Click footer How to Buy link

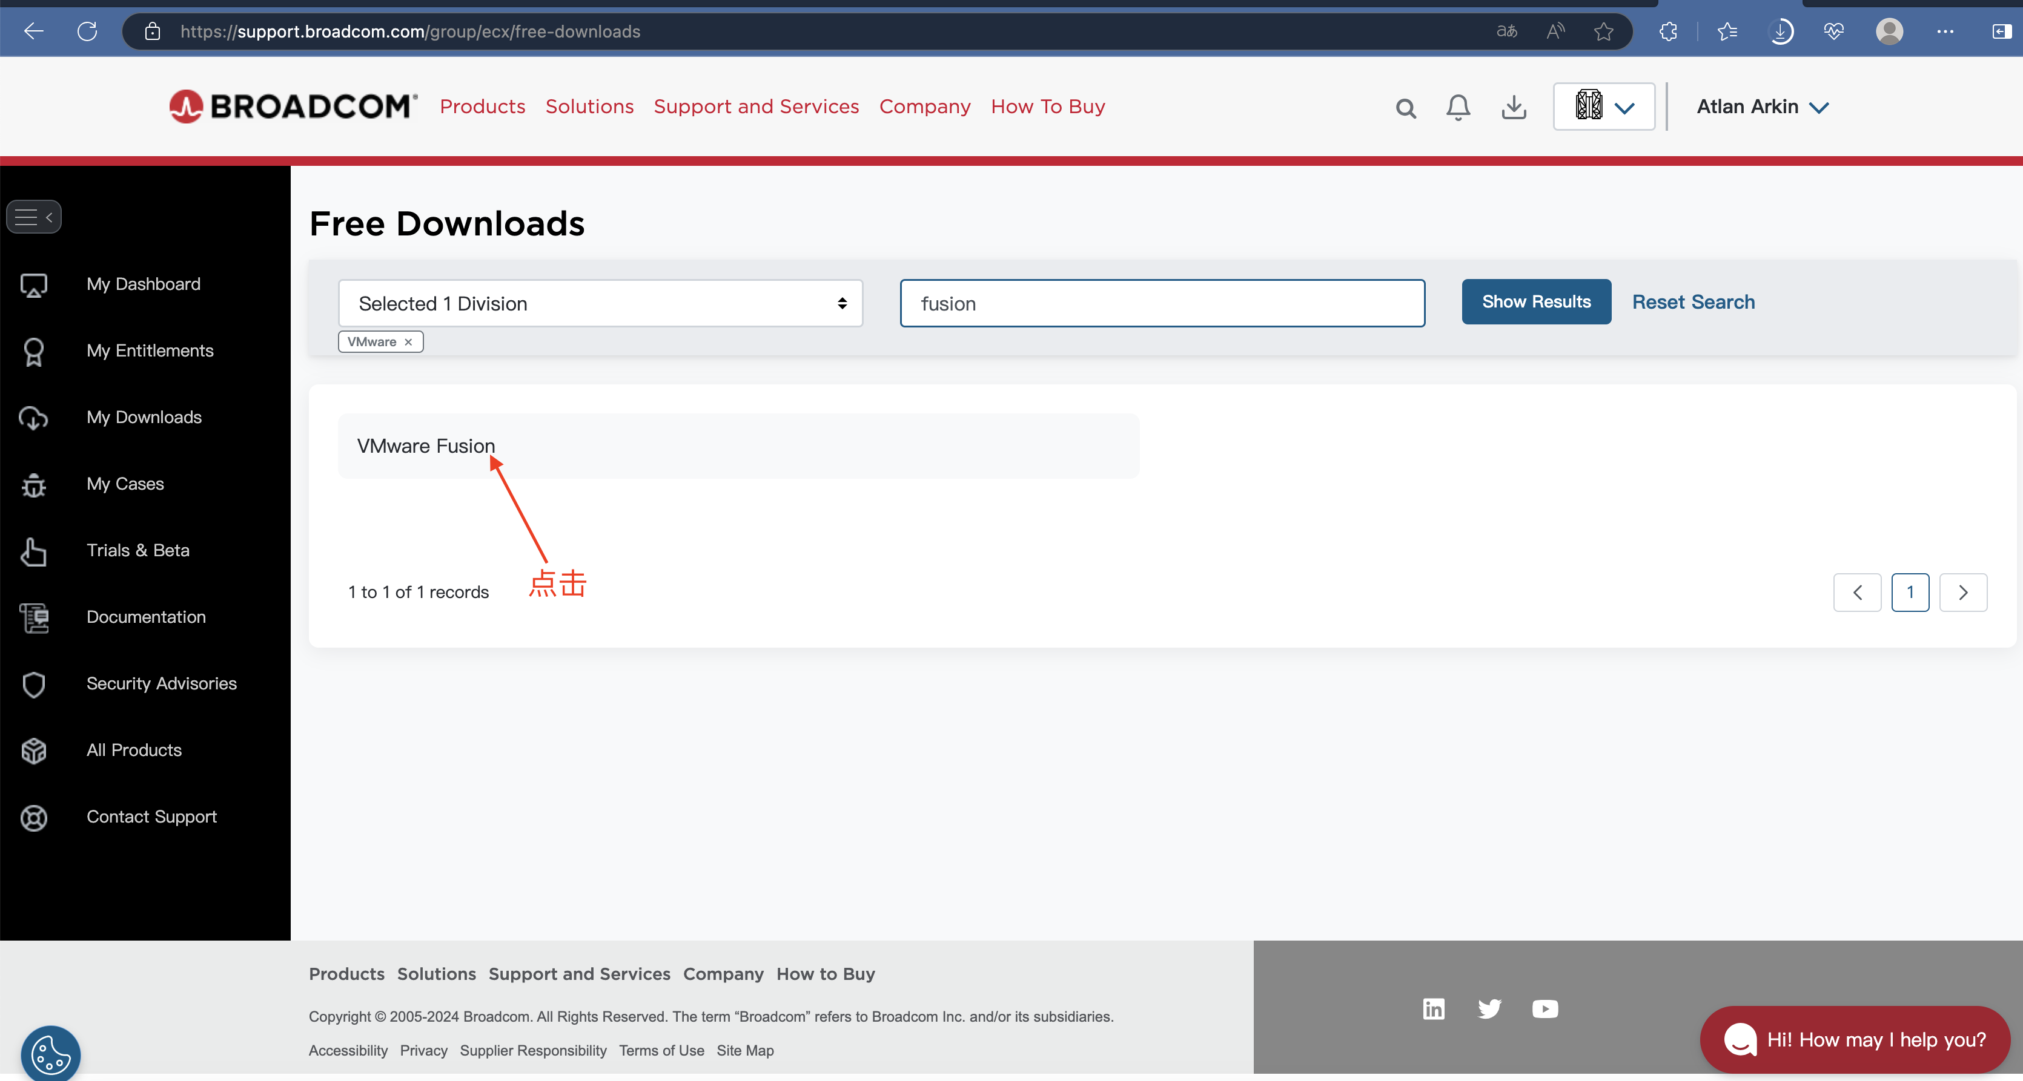tap(826, 973)
